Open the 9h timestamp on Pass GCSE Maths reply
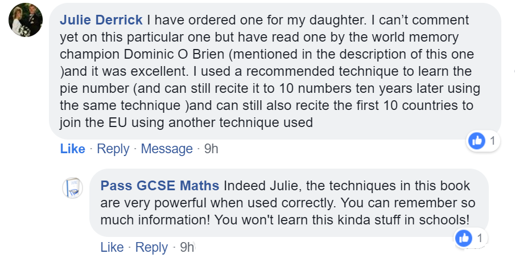 click(x=187, y=247)
